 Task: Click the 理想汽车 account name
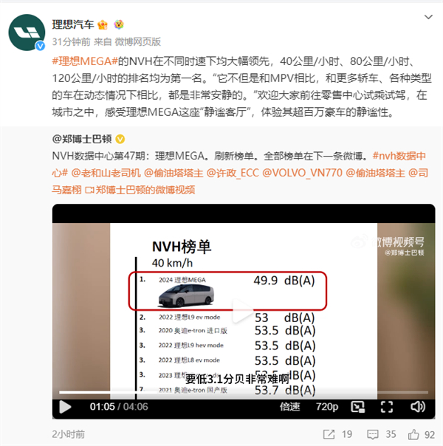point(73,25)
